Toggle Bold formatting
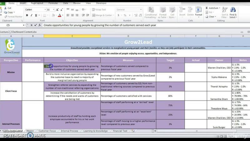This screenshot has height=141, width=250. click(x=27, y=15)
